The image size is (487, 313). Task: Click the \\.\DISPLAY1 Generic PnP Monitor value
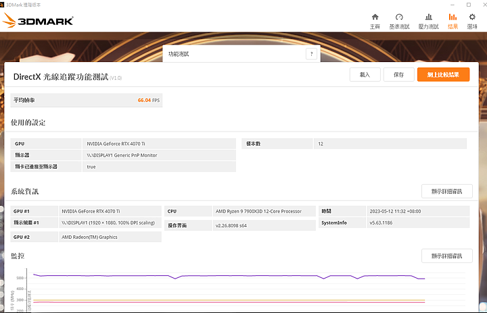pos(159,155)
